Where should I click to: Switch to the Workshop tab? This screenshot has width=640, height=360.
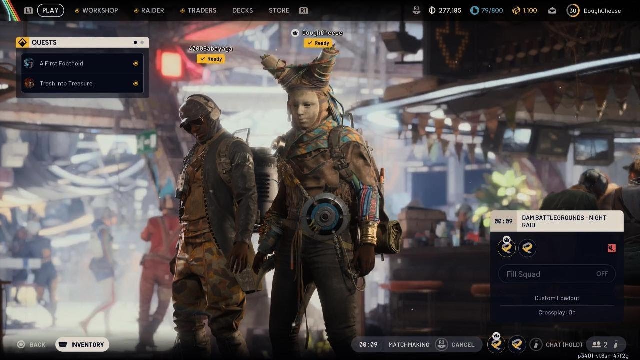tap(100, 10)
